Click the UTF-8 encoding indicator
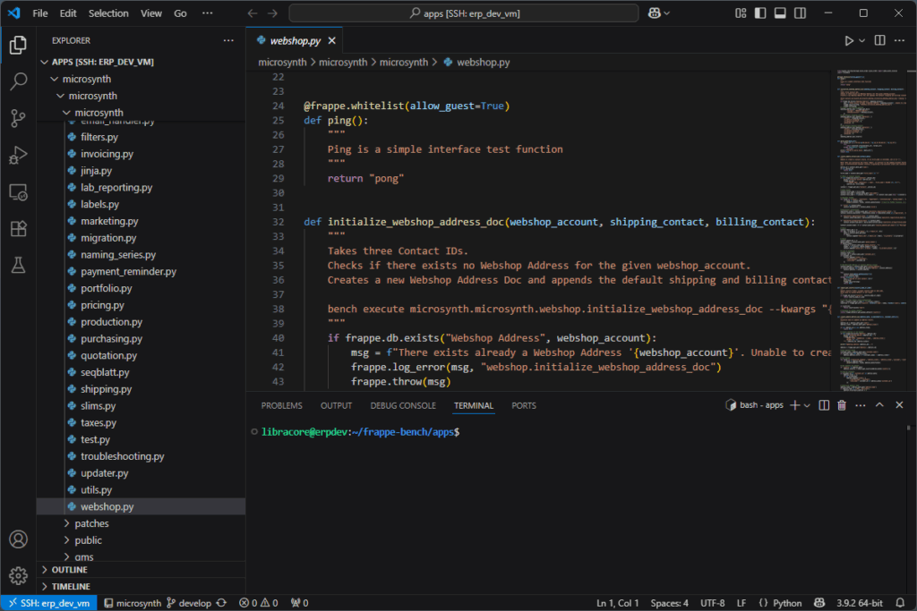917x611 pixels. 712,603
